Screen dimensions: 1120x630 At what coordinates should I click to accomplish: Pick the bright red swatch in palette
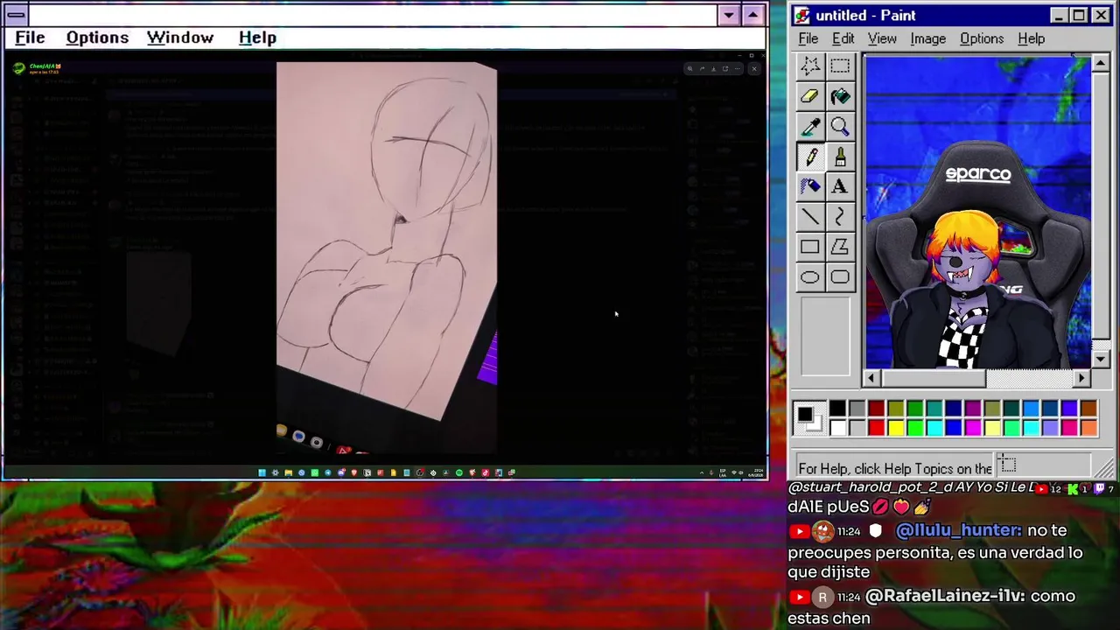[x=876, y=427]
